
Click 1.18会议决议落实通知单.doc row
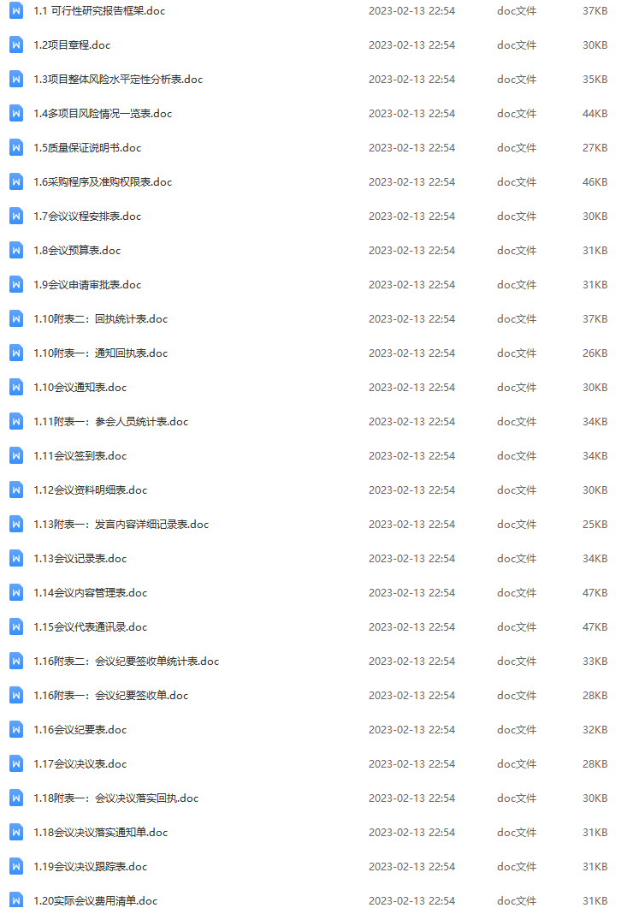[316, 832]
